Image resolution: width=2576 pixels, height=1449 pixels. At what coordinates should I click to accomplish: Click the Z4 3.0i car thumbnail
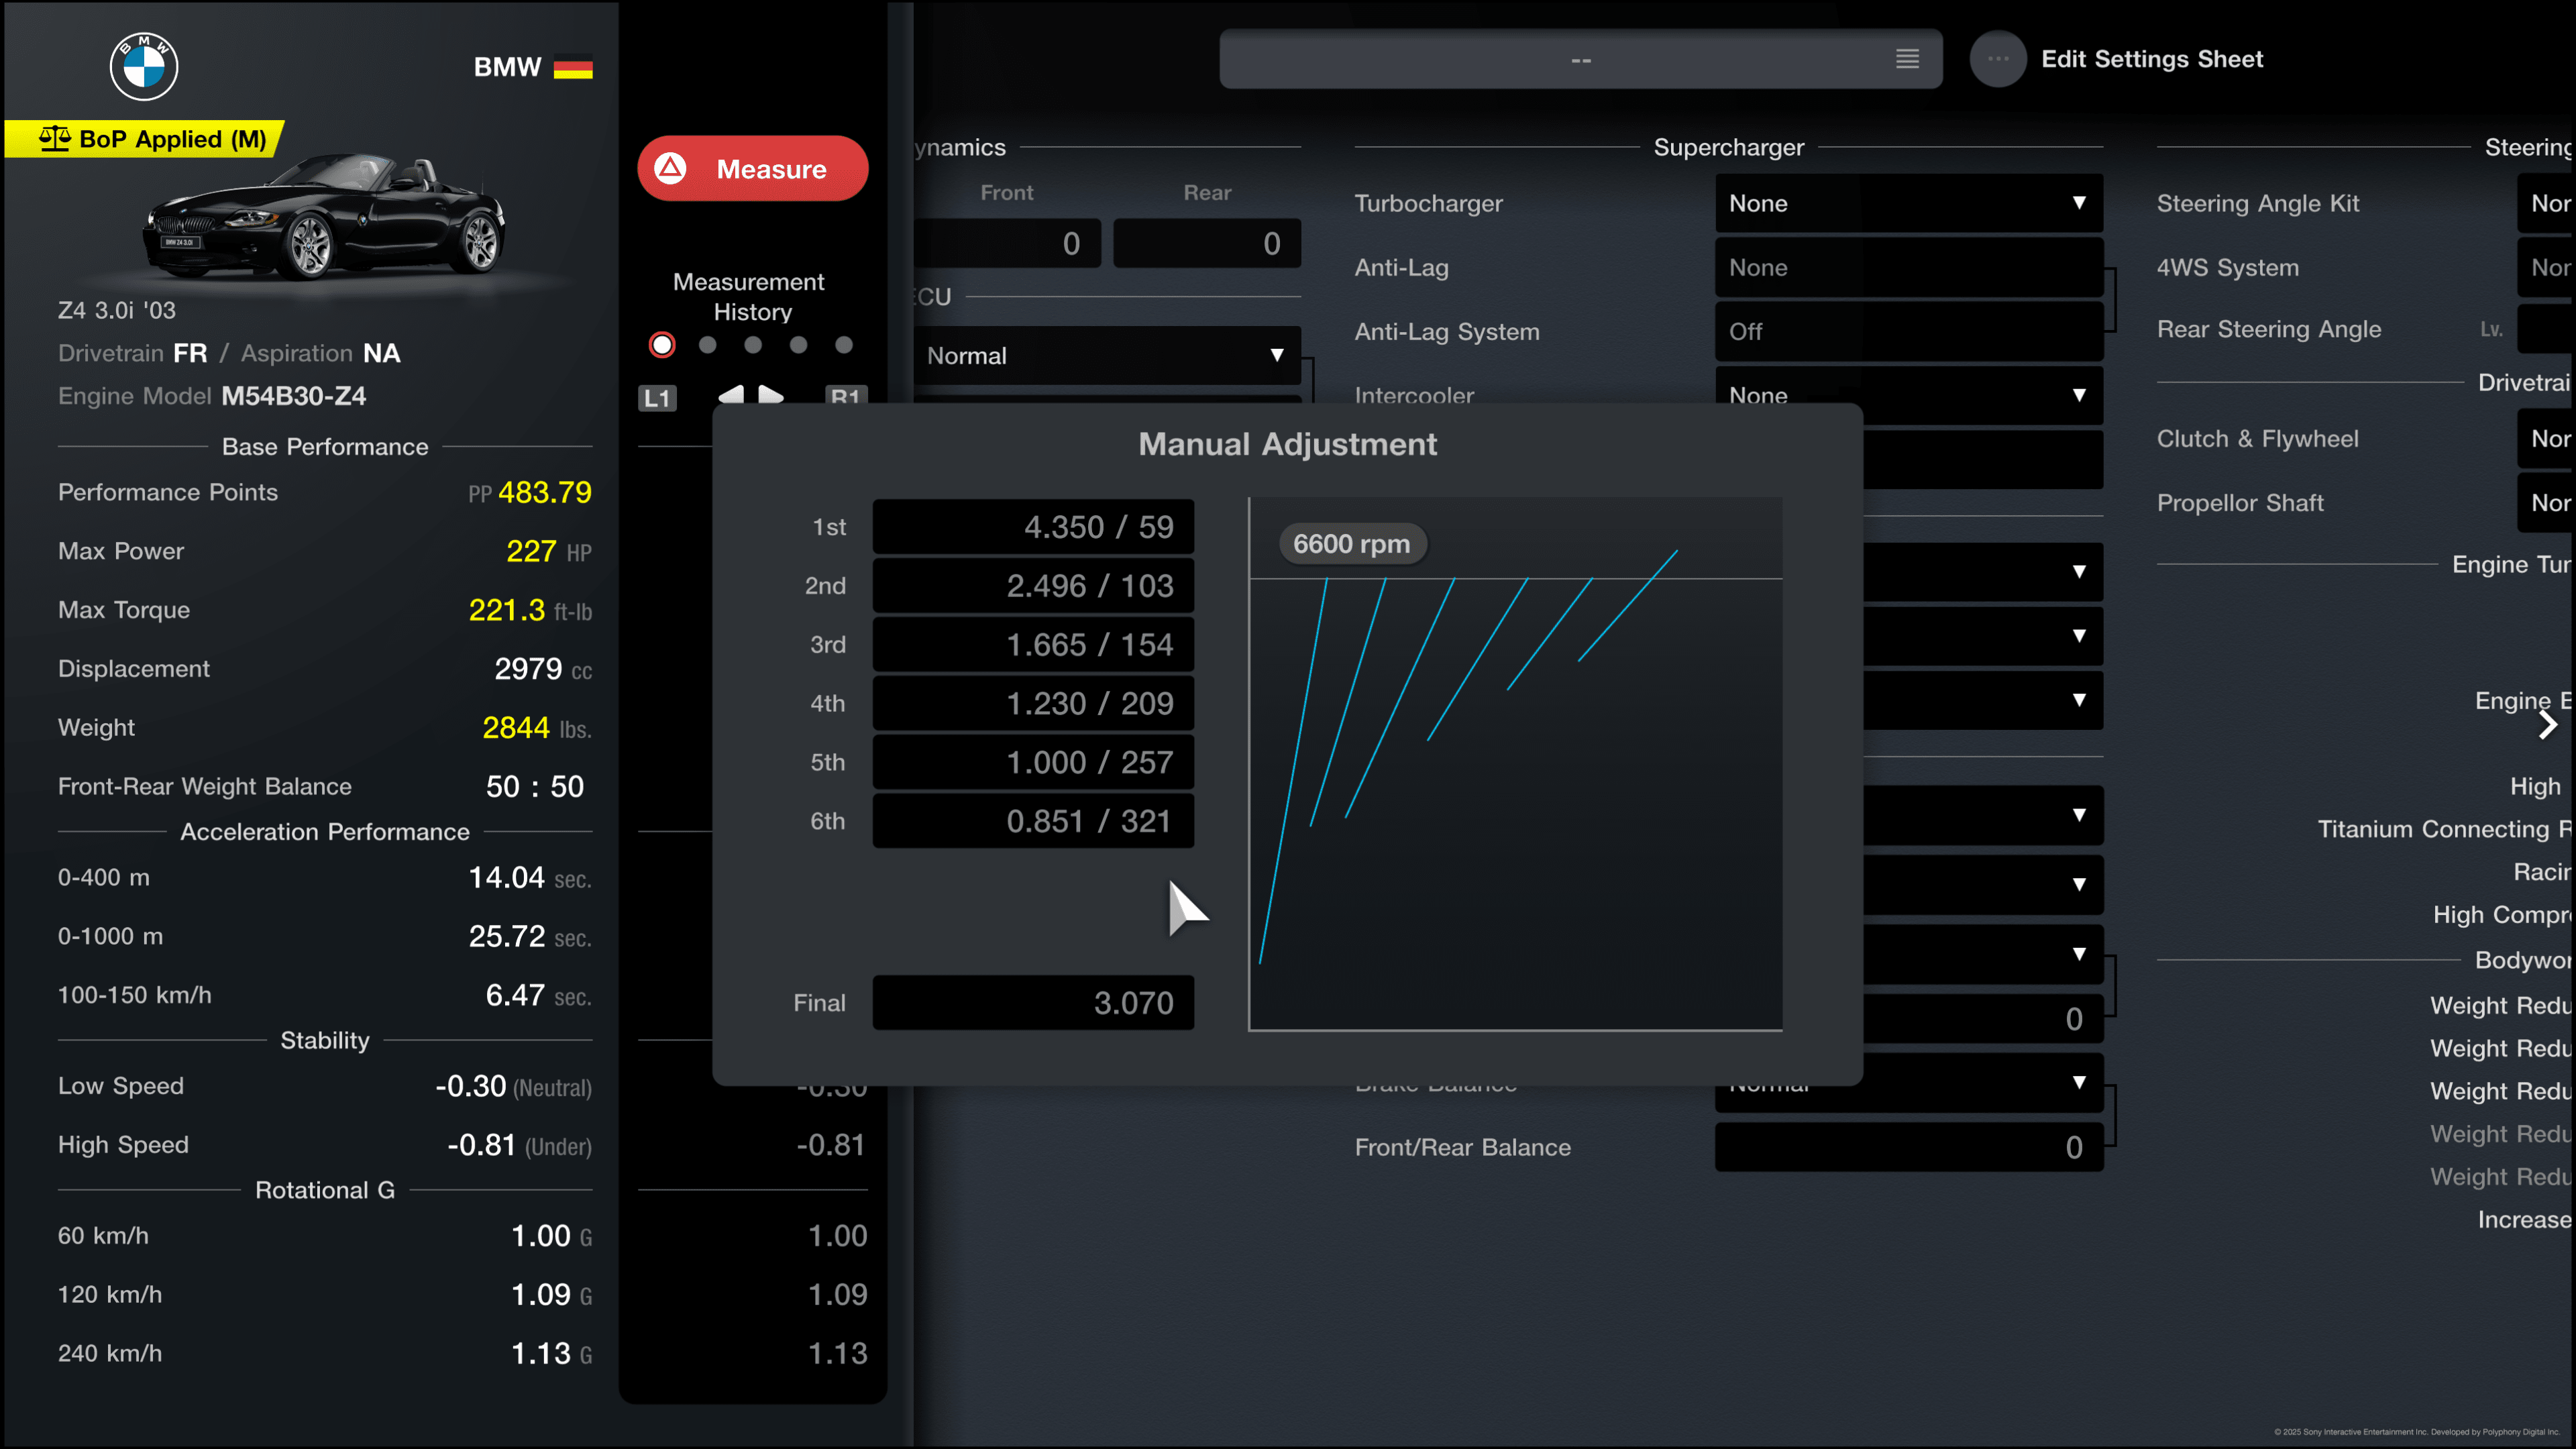pyautogui.click(x=323, y=216)
